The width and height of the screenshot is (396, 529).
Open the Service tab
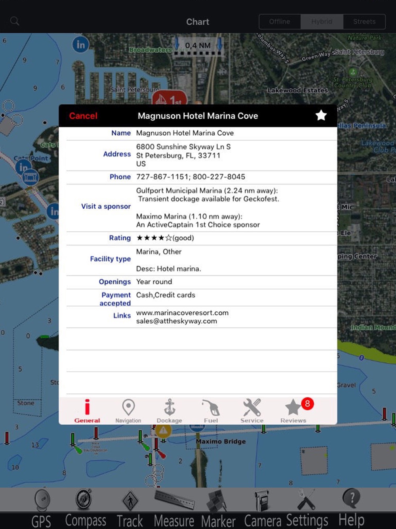(252, 411)
